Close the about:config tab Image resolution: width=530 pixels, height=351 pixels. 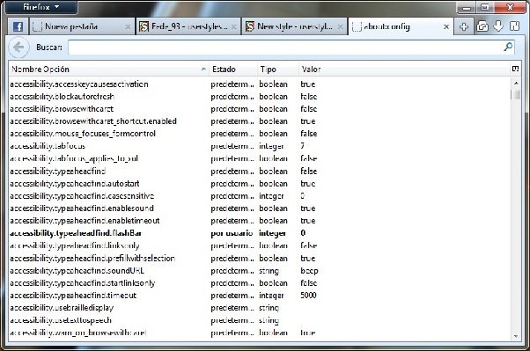point(446,26)
